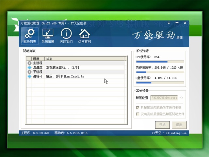The width and height of the screenshot is (209, 157).
Task: Click the 解压位置 path input field
Action: pyautogui.click(x=164, y=98)
